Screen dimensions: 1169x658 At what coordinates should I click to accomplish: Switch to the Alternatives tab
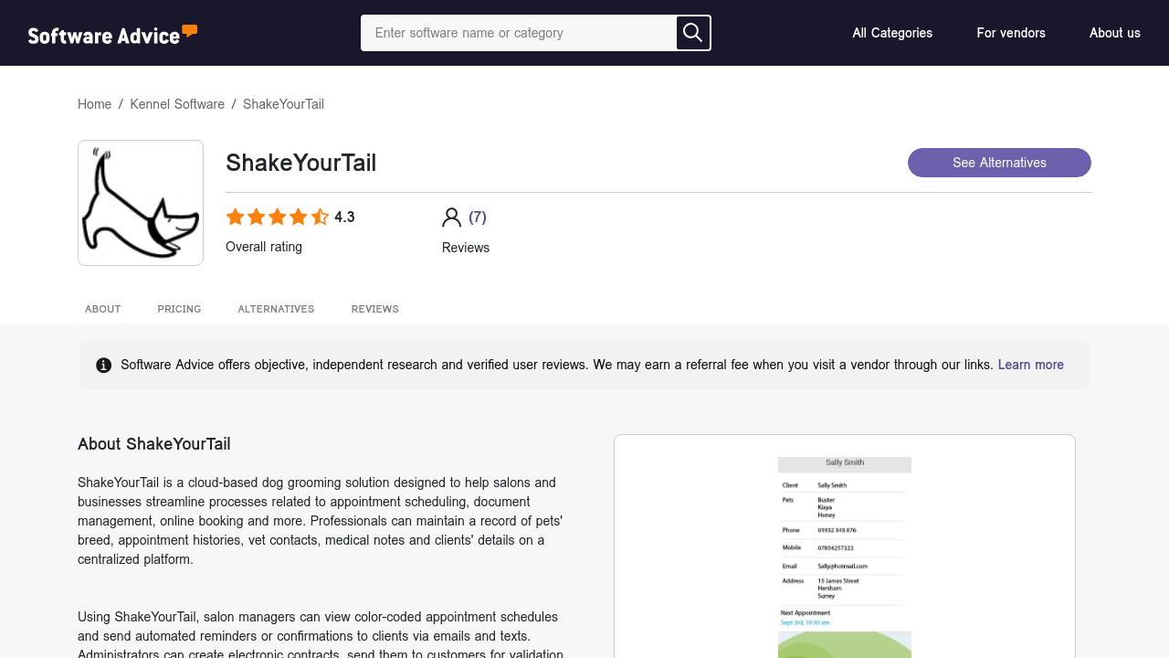(x=276, y=309)
